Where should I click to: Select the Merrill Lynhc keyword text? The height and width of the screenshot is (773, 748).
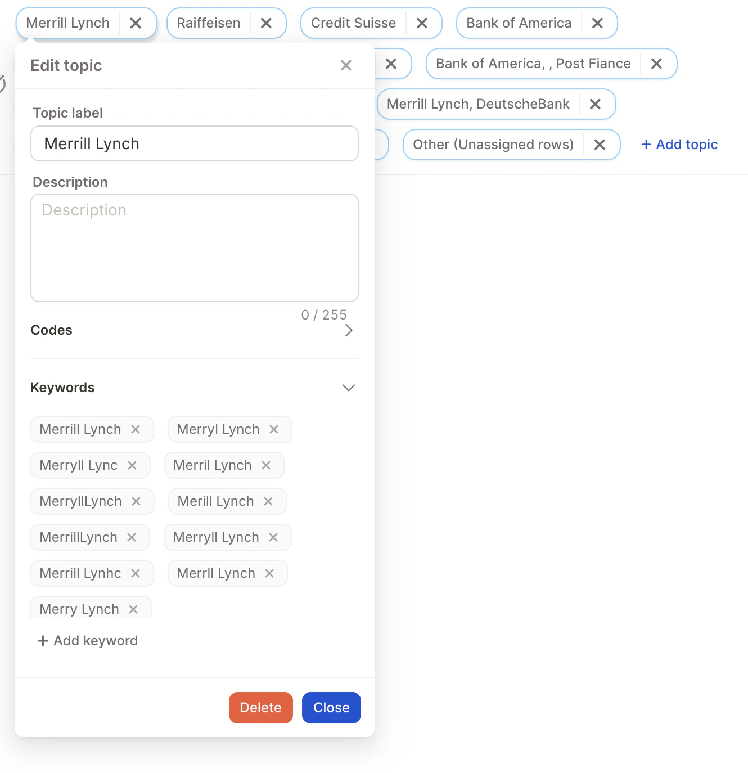click(x=80, y=573)
